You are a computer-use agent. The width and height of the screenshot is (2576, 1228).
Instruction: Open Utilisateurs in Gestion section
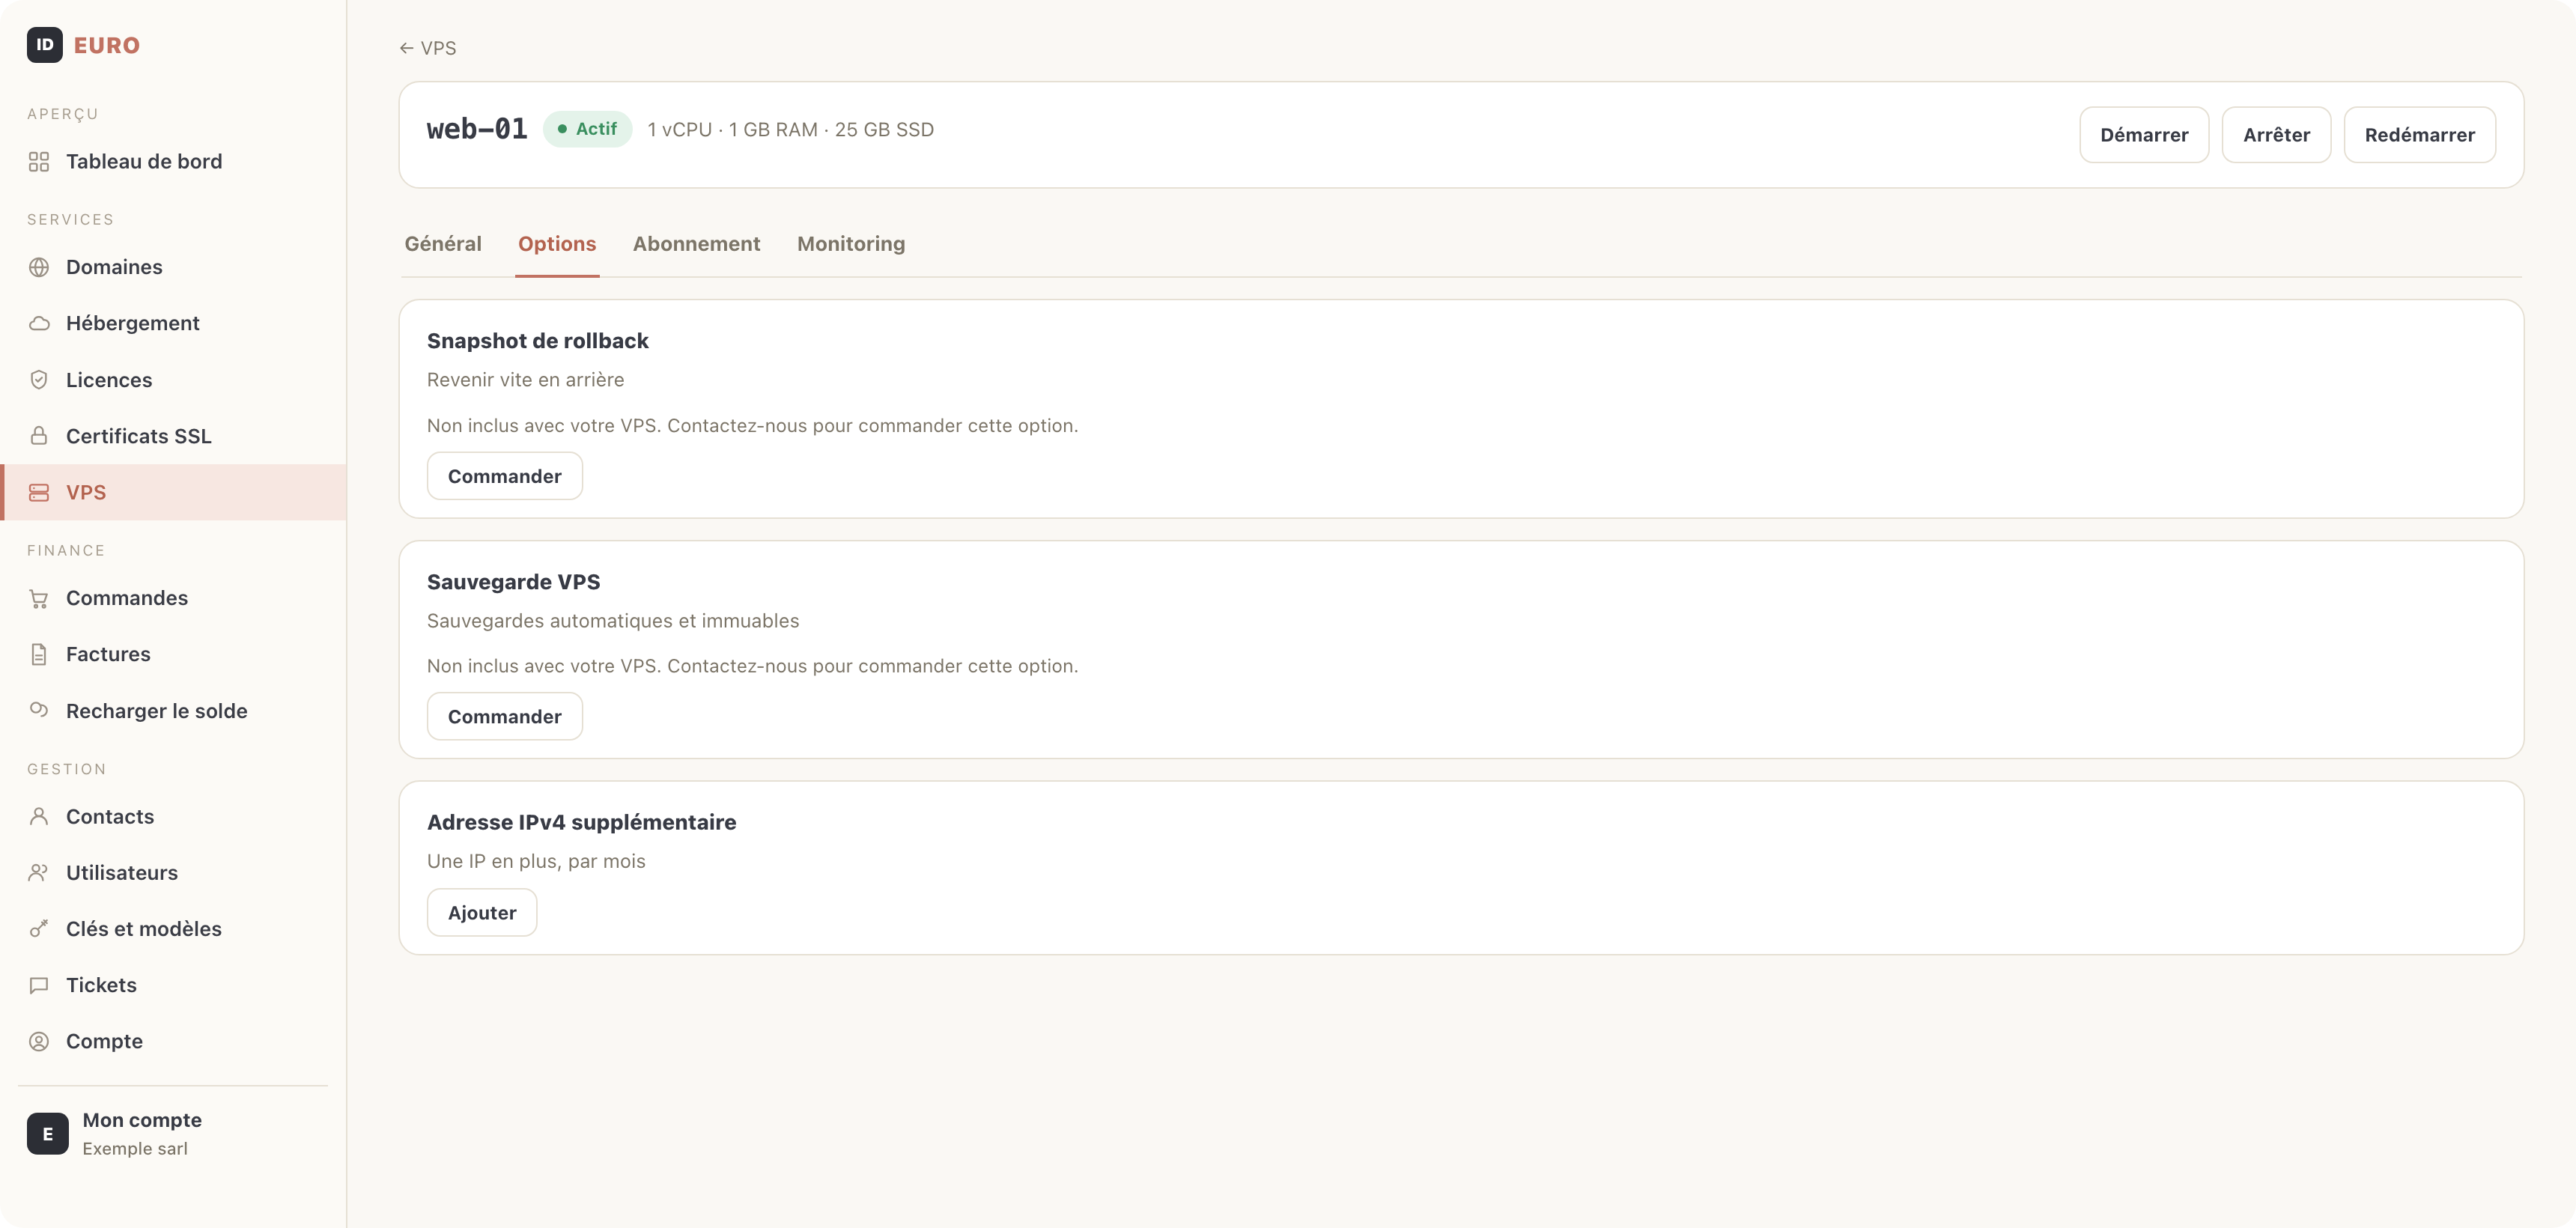coord(173,872)
